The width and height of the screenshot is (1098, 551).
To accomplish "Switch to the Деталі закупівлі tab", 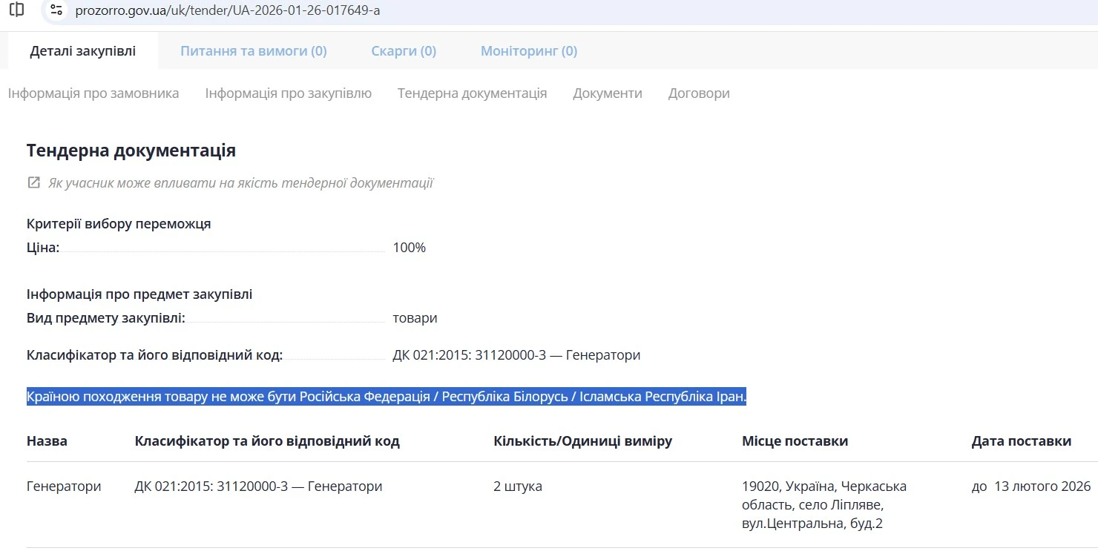I will coord(83,51).
